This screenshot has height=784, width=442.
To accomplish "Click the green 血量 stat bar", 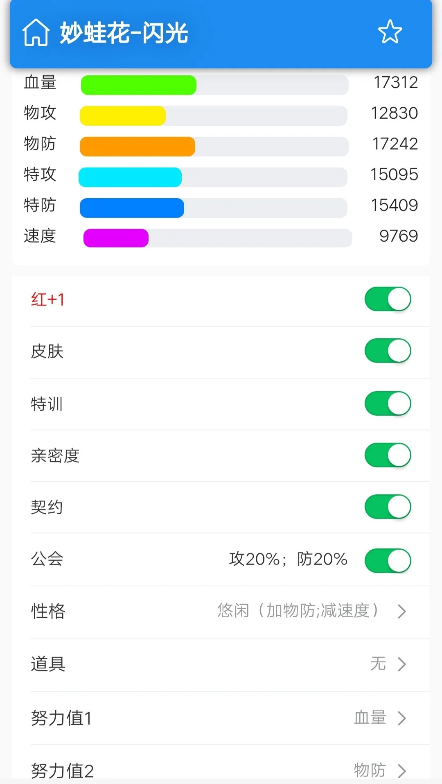I will (x=139, y=85).
